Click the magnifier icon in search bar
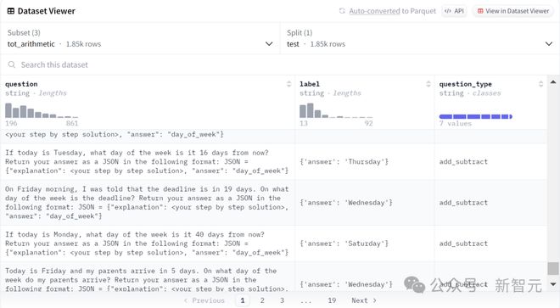Image resolution: width=560 pixels, height=308 pixels. click(x=12, y=64)
